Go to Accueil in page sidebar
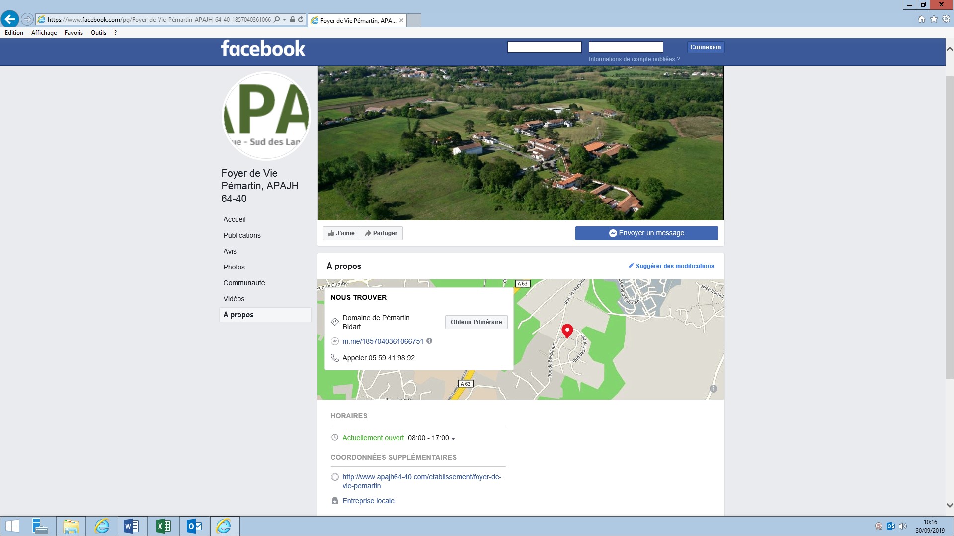The width and height of the screenshot is (954, 536). (235, 219)
